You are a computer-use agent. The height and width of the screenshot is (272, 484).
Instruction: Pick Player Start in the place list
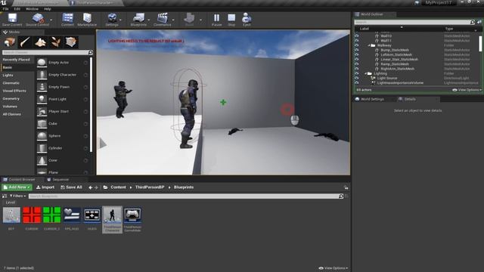[x=63, y=111]
